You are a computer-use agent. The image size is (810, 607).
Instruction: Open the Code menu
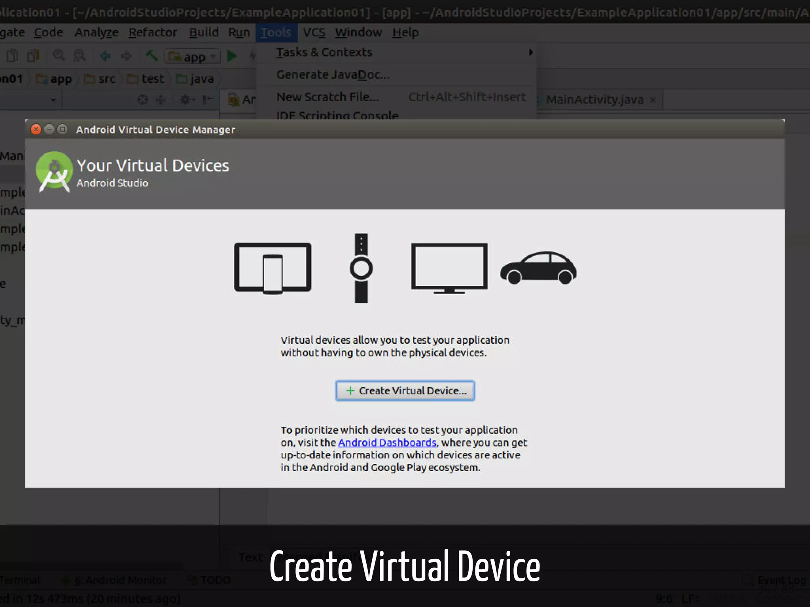[x=48, y=32]
